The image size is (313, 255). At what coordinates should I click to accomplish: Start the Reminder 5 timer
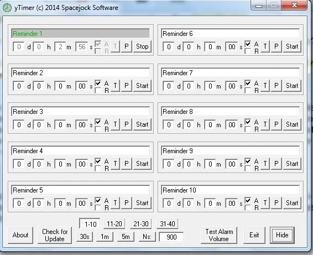(142, 203)
